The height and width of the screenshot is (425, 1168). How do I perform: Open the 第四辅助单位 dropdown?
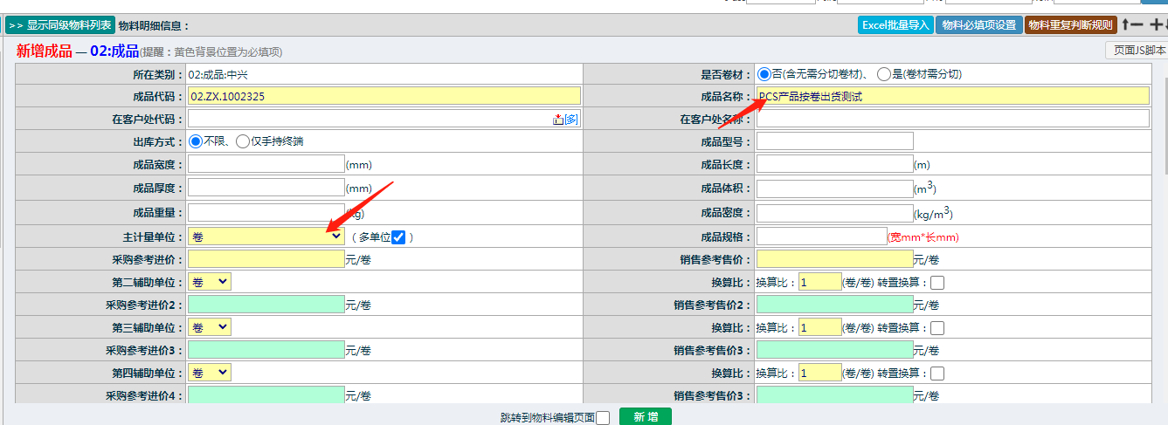210,373
